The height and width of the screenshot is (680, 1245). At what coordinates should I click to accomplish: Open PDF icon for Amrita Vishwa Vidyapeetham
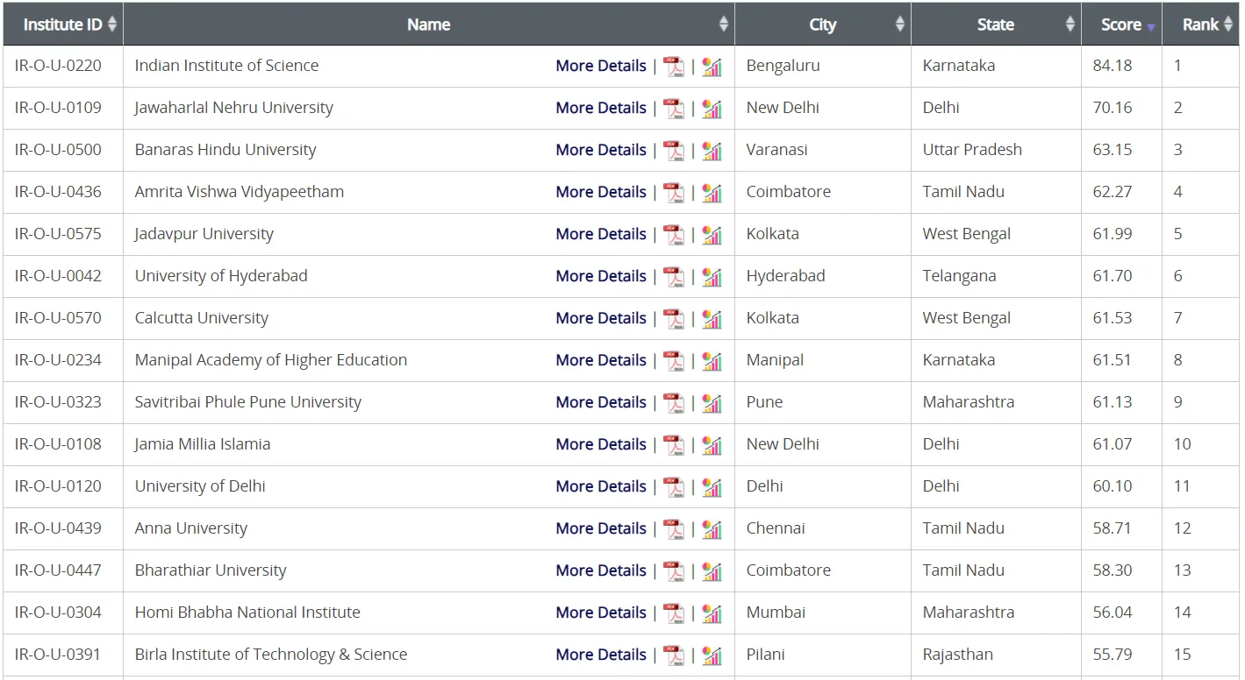point(674,193)
